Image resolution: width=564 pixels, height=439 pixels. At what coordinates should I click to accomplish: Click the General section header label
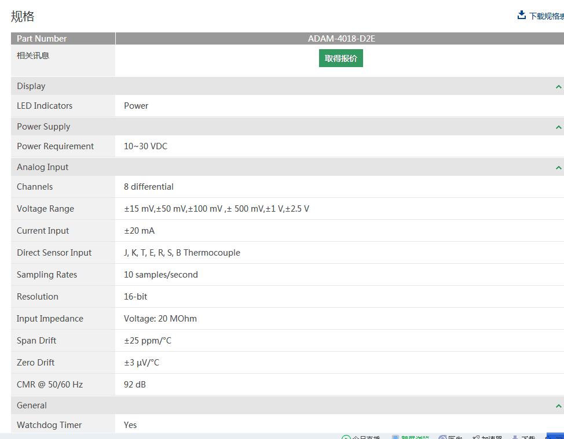tap(32, 405)
